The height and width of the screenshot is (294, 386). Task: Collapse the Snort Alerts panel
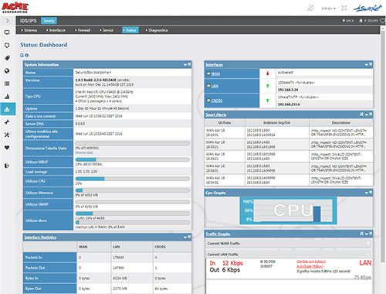[x=367, y=115]
